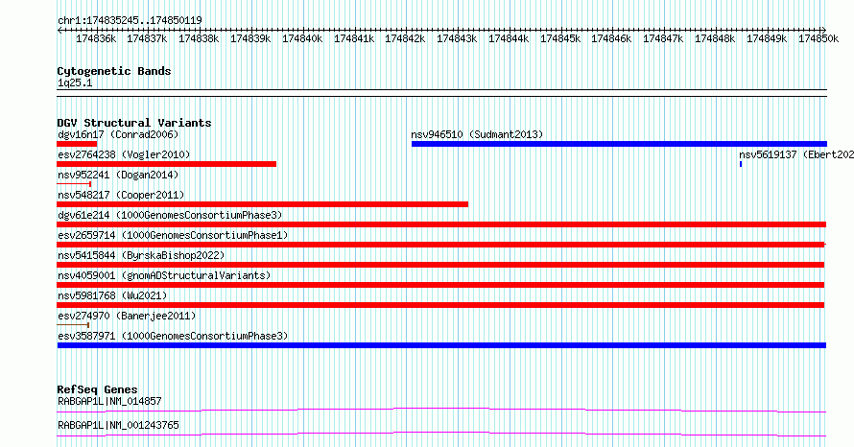Click the 174842k ruler tick label
The width and height of the screenshot is (854, 447).
tap(405, 38)
